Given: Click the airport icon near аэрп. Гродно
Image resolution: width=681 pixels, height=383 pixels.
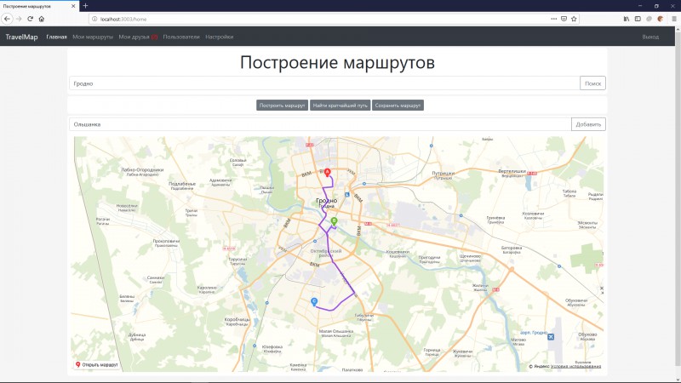Looking at the screenshot, I should coord(551,336).
